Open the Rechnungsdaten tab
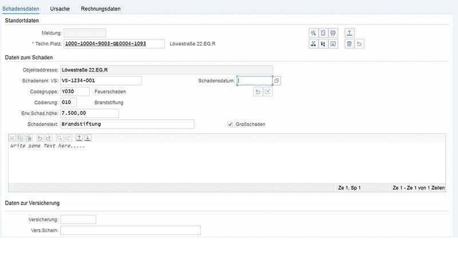This screenshot has height=261, width=458. (x=101, y=9)
